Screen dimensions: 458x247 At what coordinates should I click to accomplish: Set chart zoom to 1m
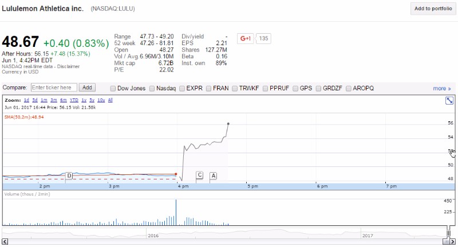44,100
